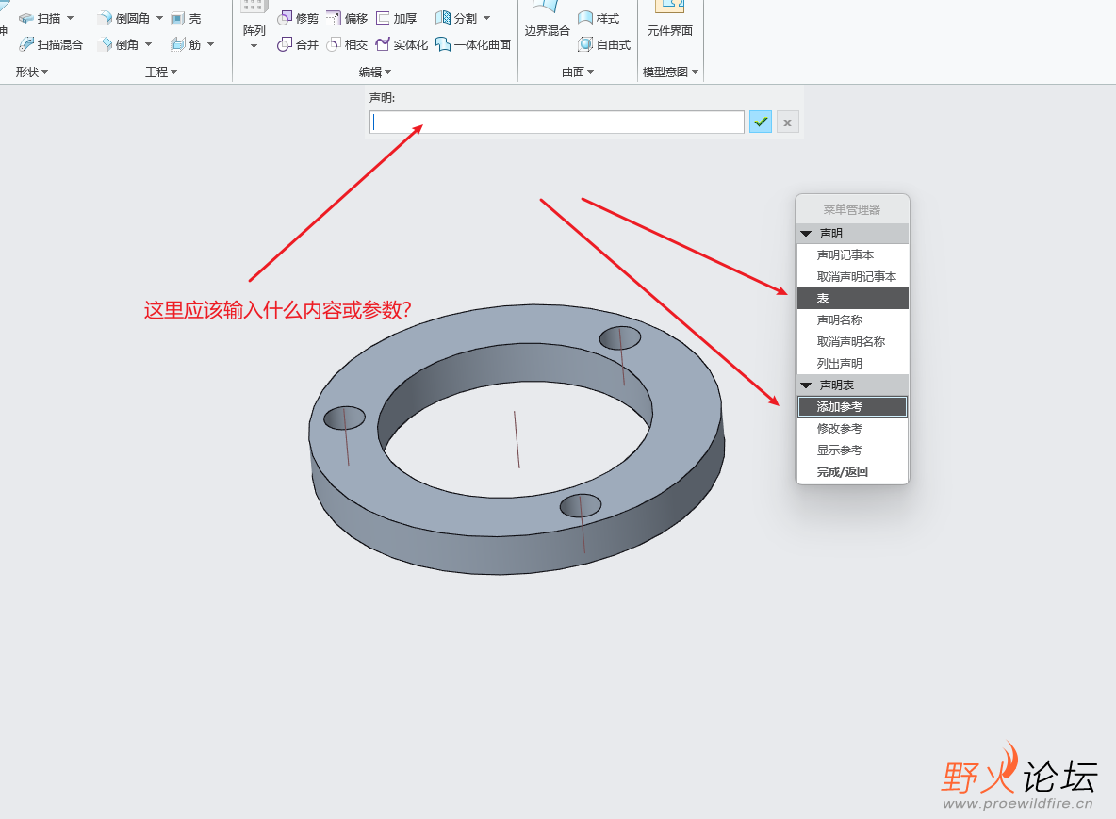Select the Solidify (实体化) tool
This screenshot has height=819, width=1116.
[x=402, y=44]
